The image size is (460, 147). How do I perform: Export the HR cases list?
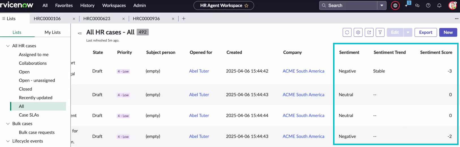[426, 32]
